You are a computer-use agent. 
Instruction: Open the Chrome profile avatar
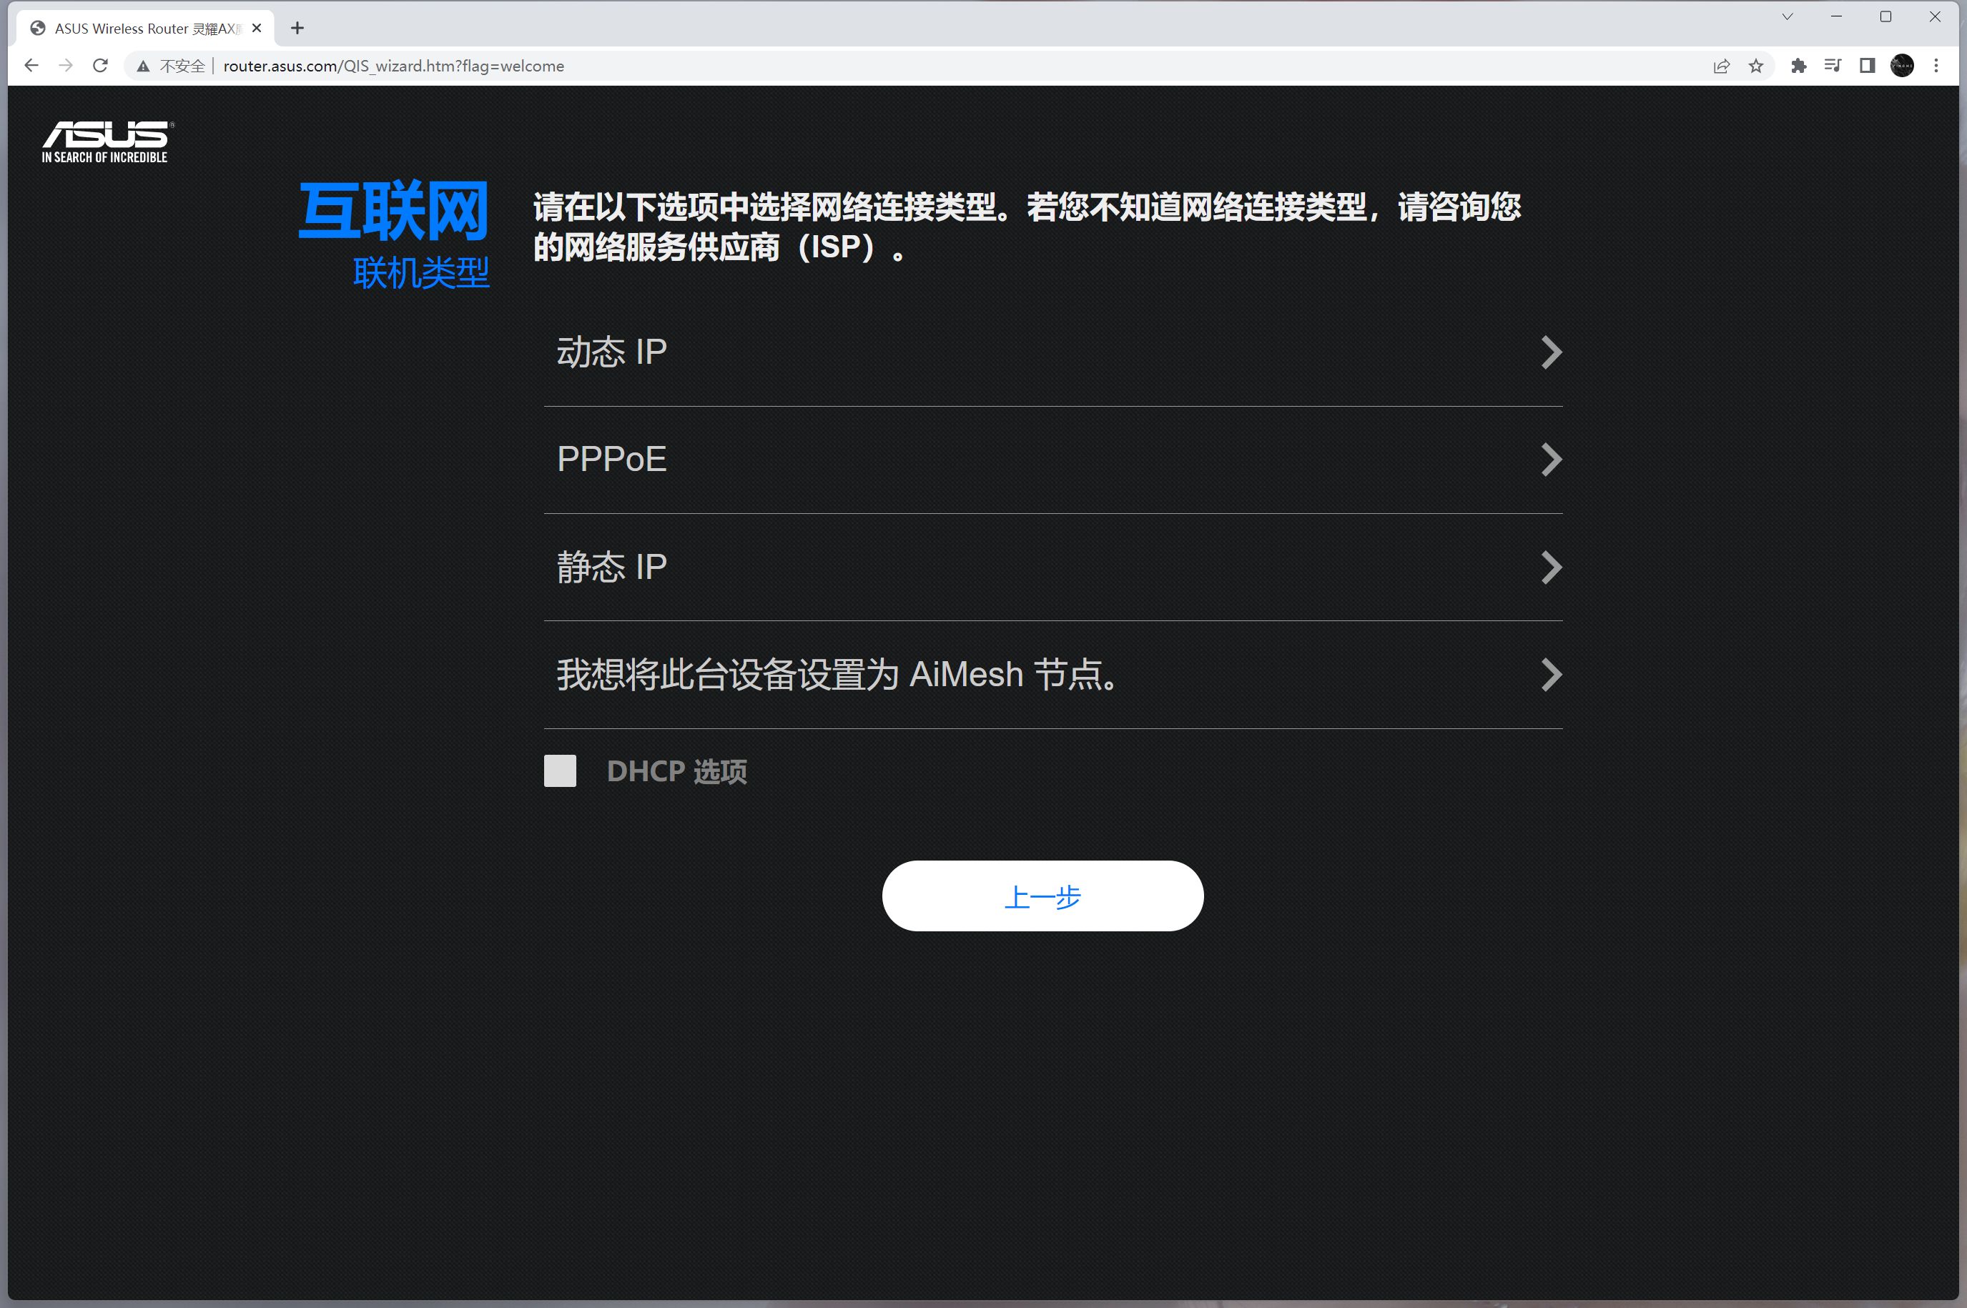(1902, 66)
